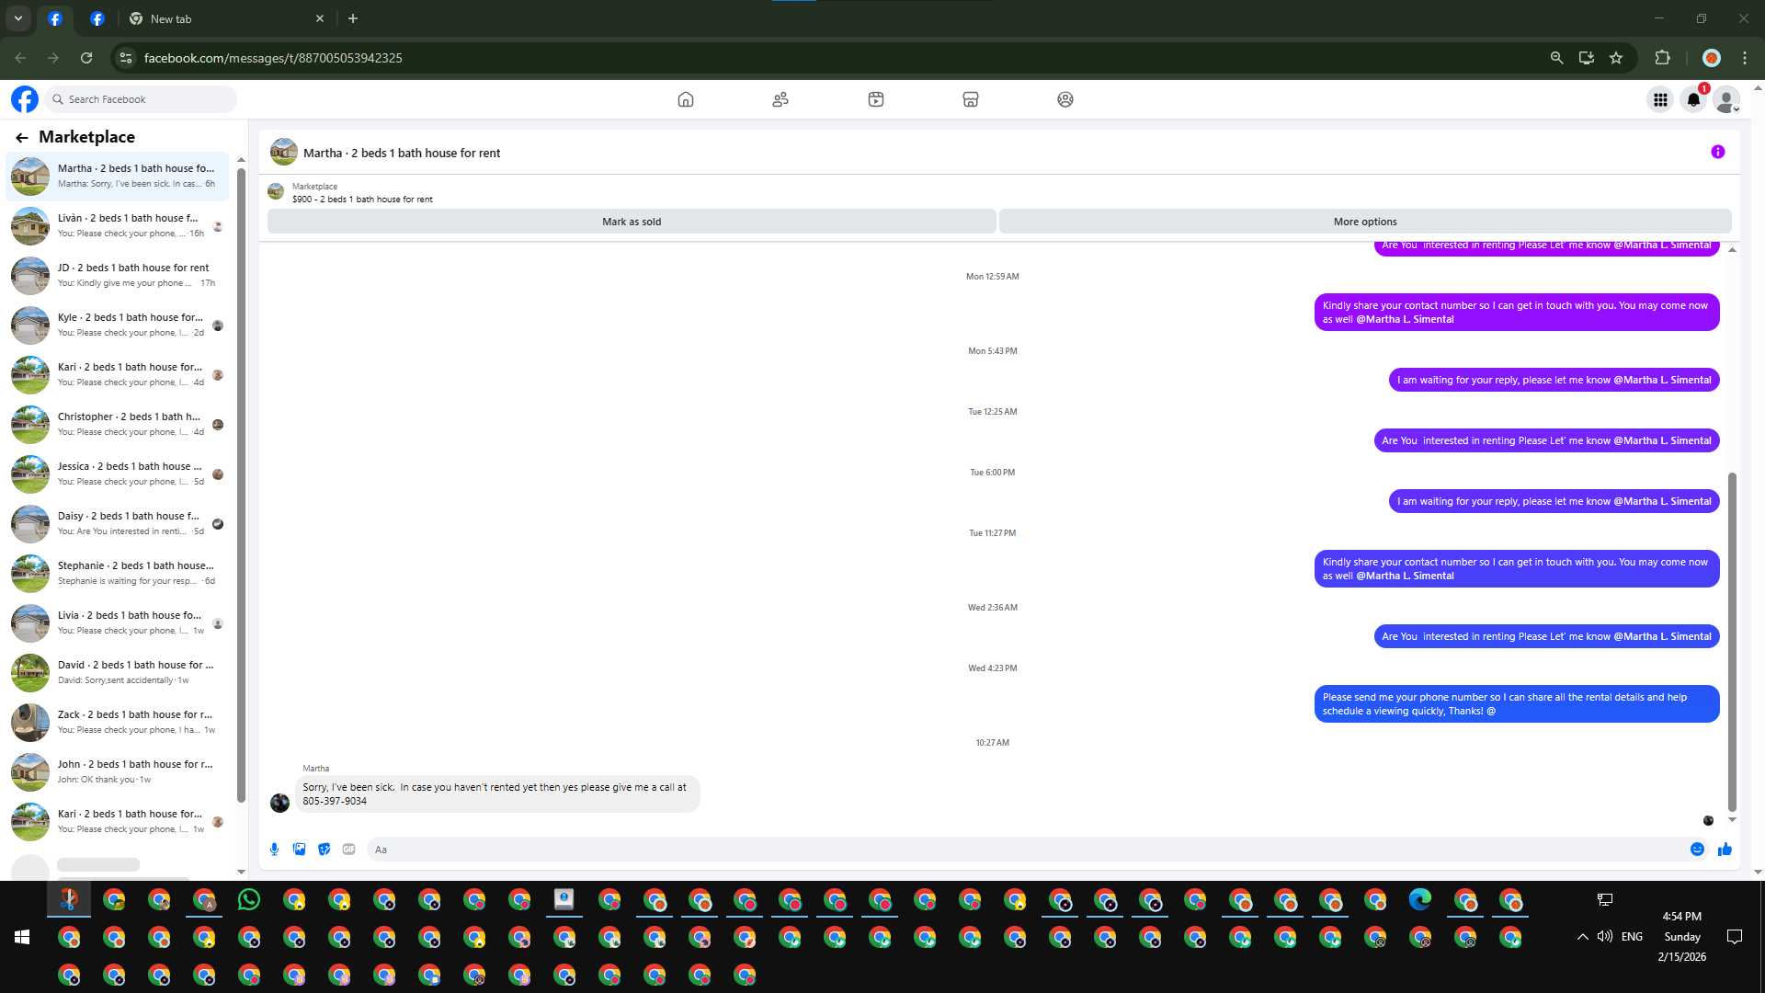Open the notifications bell
This screenshot has width=1765, height=993.
pyautogui.click(x=1693, y=99)
